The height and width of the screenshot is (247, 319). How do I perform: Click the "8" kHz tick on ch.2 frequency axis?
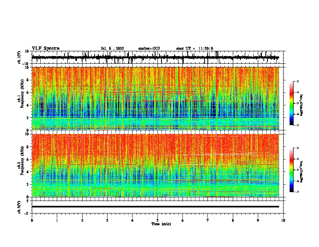click(28, 147)
